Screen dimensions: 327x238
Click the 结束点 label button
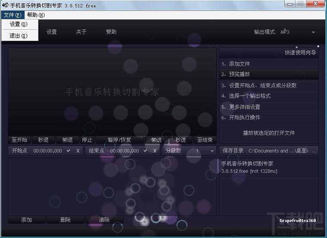(96, 151)
